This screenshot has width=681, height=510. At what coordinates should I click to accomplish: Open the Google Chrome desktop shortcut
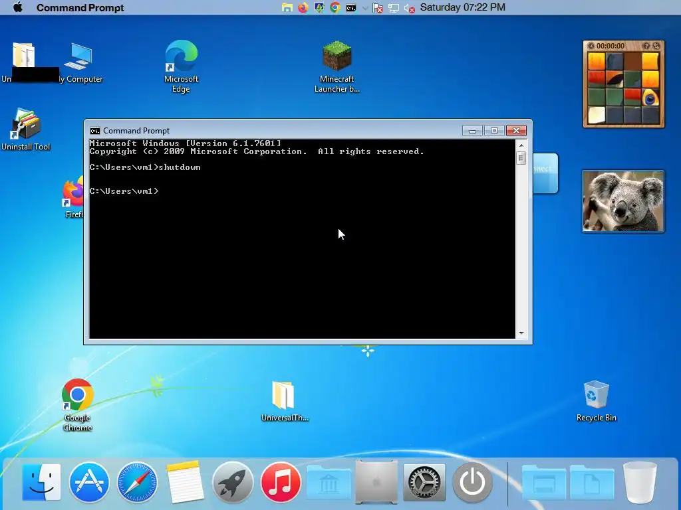[x=77, y=405]
